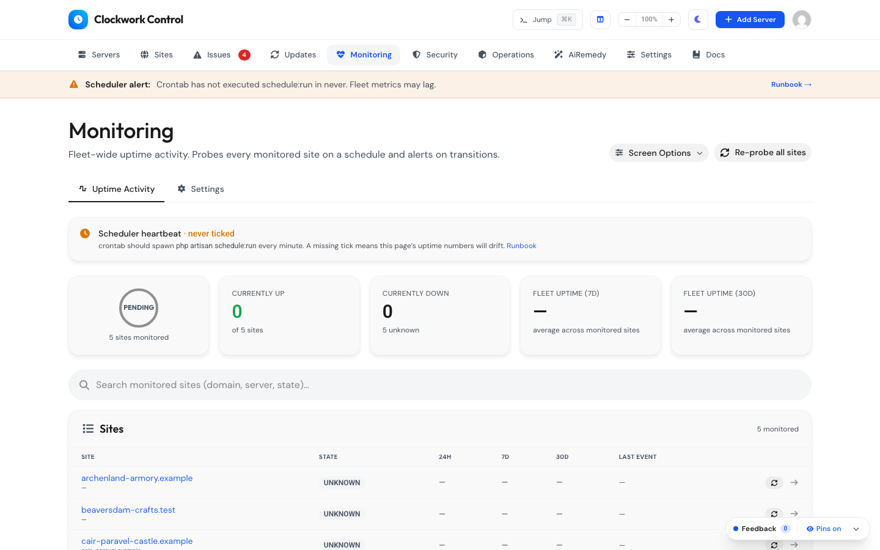Open archenland-armory.example site link
880x550 pixels.
(137, 478)
